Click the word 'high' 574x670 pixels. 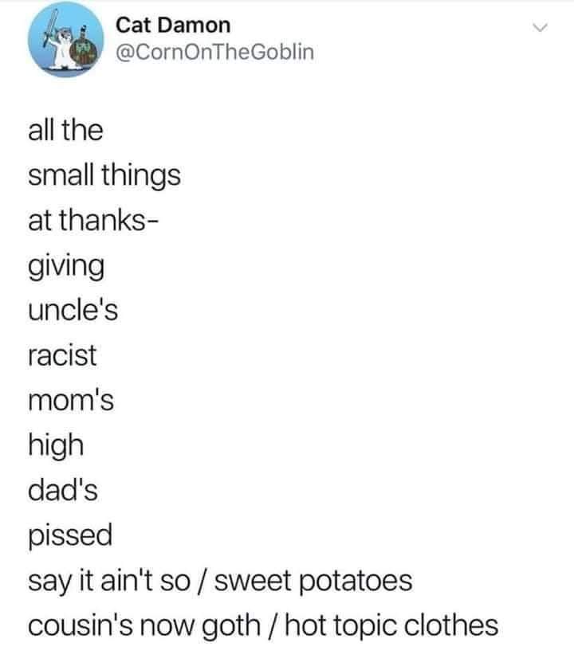point(56,446)
